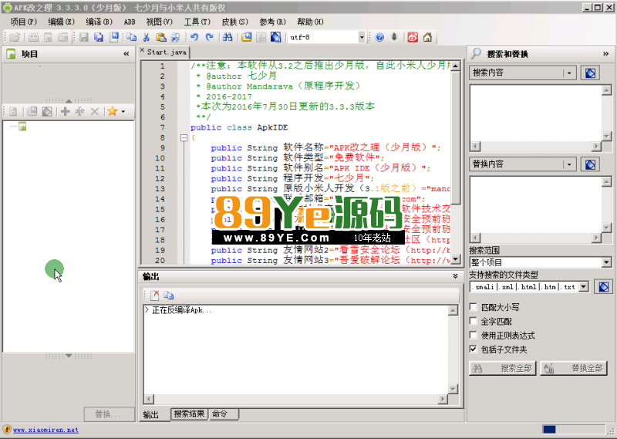Open the 帮助(H) menu
This screenshot has height=439, width=617.
tap(311, 22)
